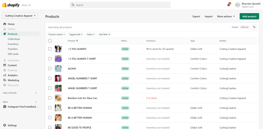Open the More actions dropdown
The height and width of the screenshot is (129, 263).
[x=226, y=16]
